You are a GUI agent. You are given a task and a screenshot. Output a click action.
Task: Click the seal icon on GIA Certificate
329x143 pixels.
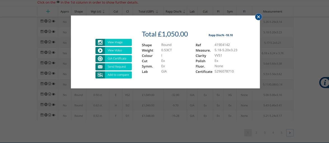(100, 59)
